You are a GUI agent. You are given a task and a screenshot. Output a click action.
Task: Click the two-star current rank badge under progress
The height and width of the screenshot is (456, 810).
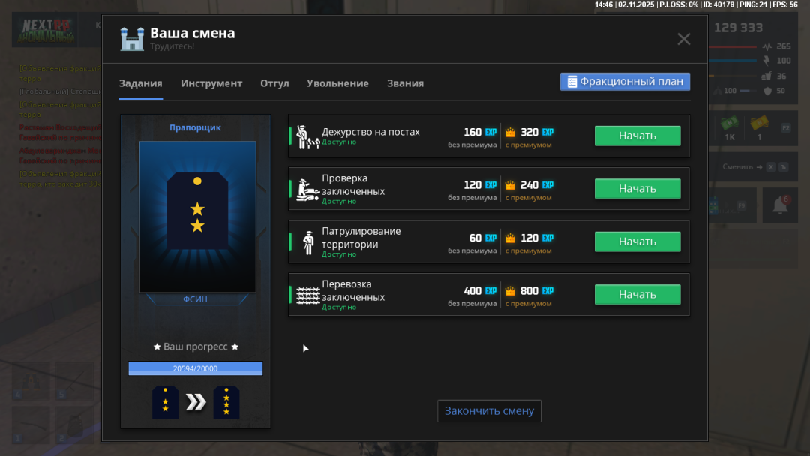pos(165,402)
